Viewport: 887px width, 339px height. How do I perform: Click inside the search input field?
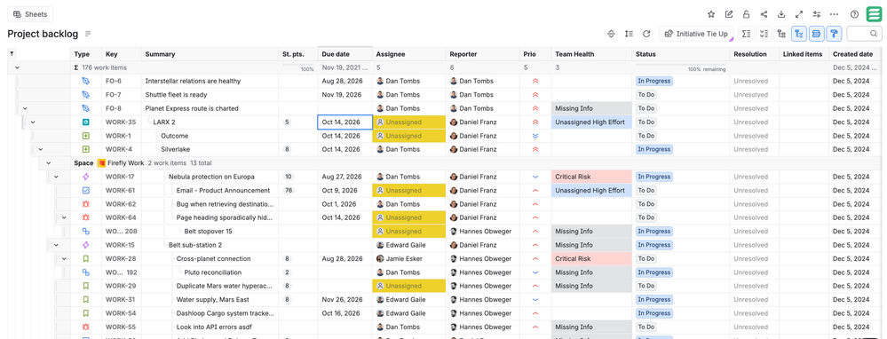865,34
